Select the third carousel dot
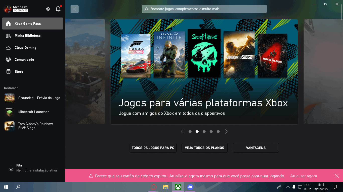The height and width of the screenshot is (192, 343). point(204,131)
